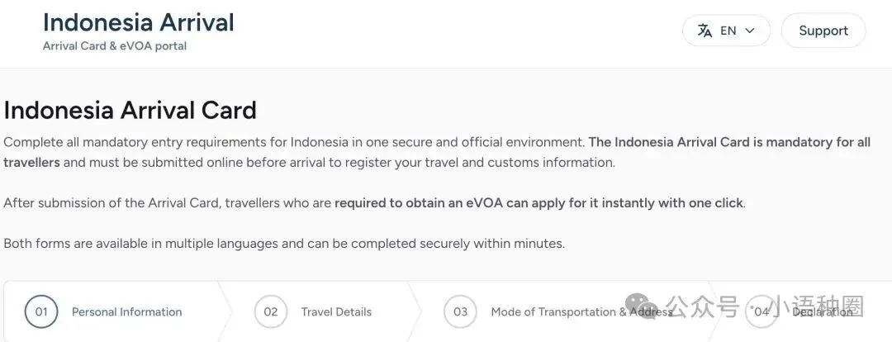Click the bold eVOA one click sentence
Image resolution: width=892 pixels, height=342 pixels.
pyautogui.click(x=539, y=202)
